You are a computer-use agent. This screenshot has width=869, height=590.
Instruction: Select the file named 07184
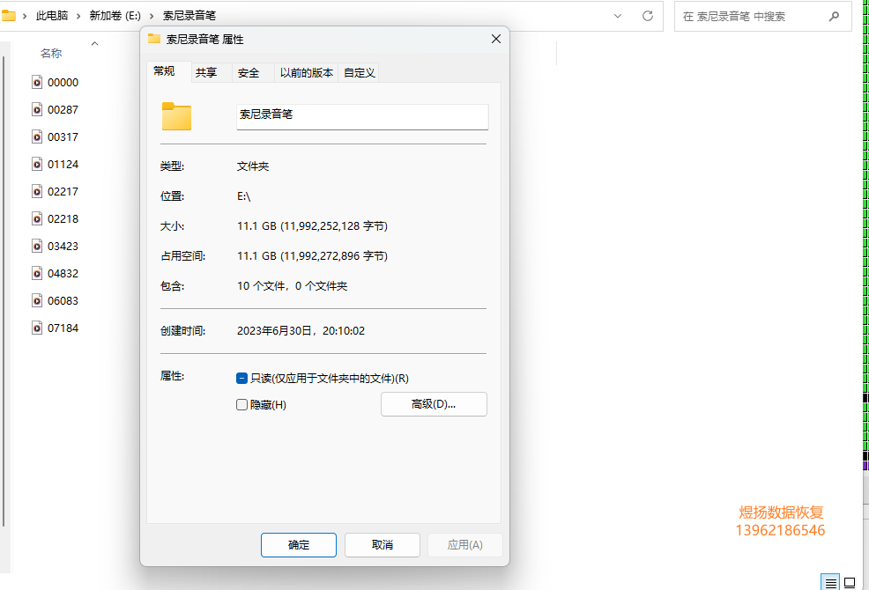pos(63,328)
